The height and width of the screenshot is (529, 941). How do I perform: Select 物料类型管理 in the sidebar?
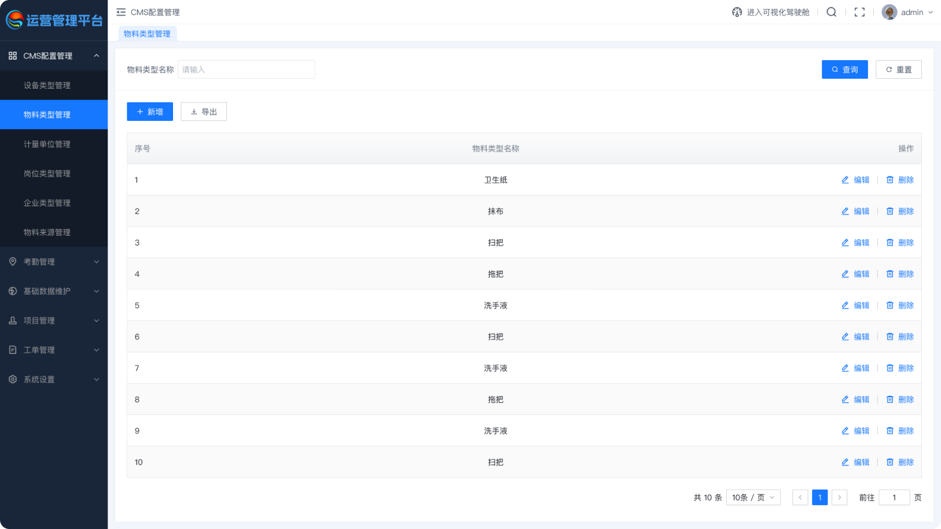point(54,115)
